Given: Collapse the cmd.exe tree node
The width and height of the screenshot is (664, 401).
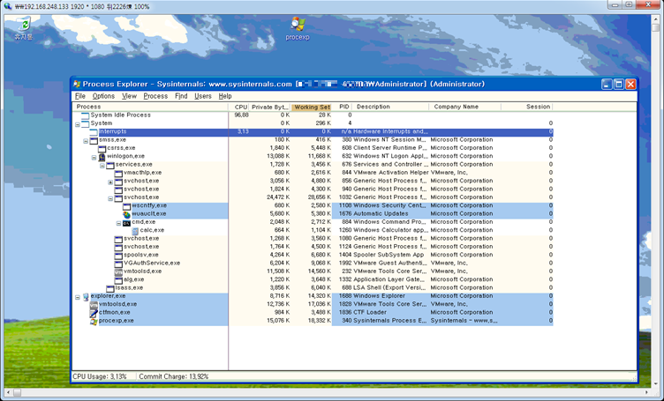Looking at the screenshot, I should 118,223.
